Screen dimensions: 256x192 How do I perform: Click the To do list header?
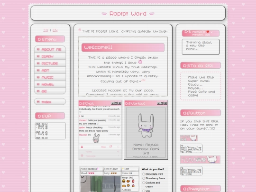[201, 65]
